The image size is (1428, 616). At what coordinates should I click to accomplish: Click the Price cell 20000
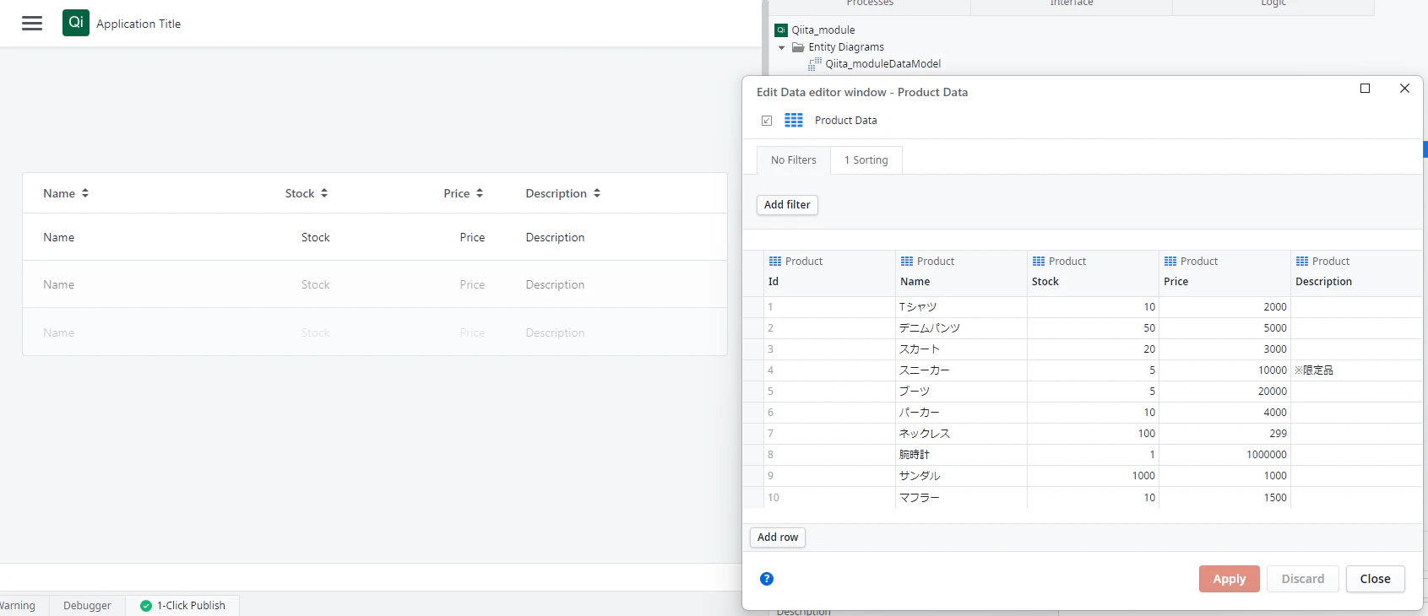1224,392
